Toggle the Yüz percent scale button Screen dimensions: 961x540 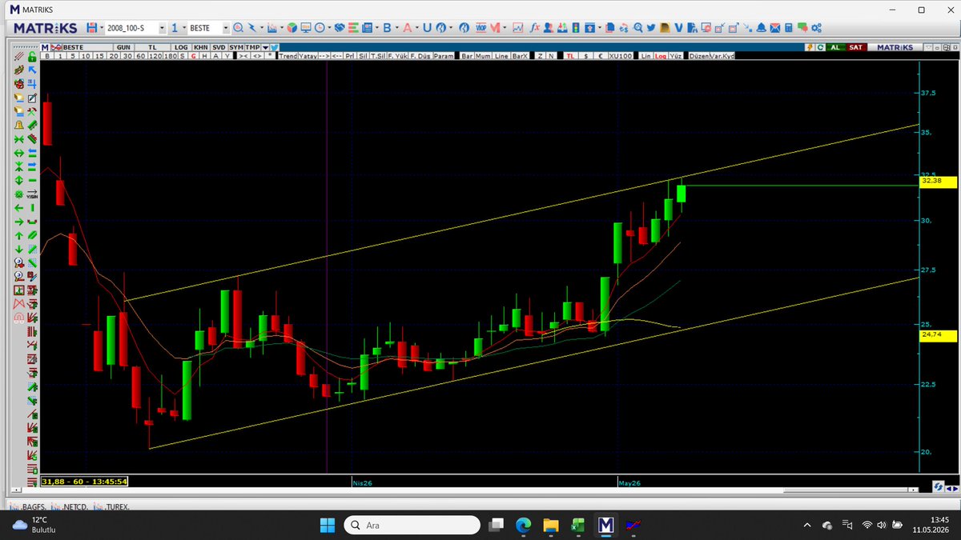(675, 56)
